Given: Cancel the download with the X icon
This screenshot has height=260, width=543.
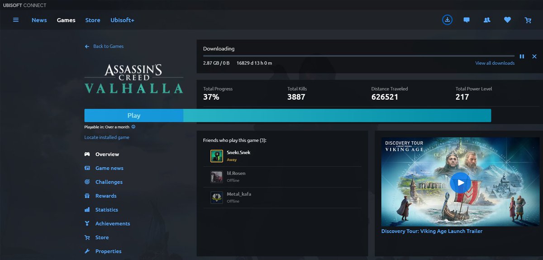Looking at the screenshot, I should (534, 57).
